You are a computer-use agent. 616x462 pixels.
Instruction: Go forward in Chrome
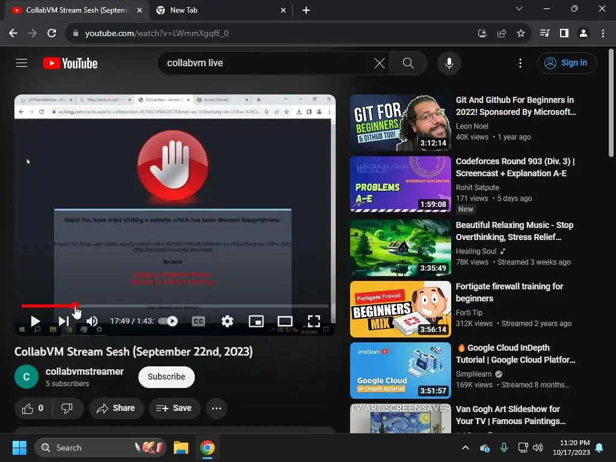click(x=32, y=33)
